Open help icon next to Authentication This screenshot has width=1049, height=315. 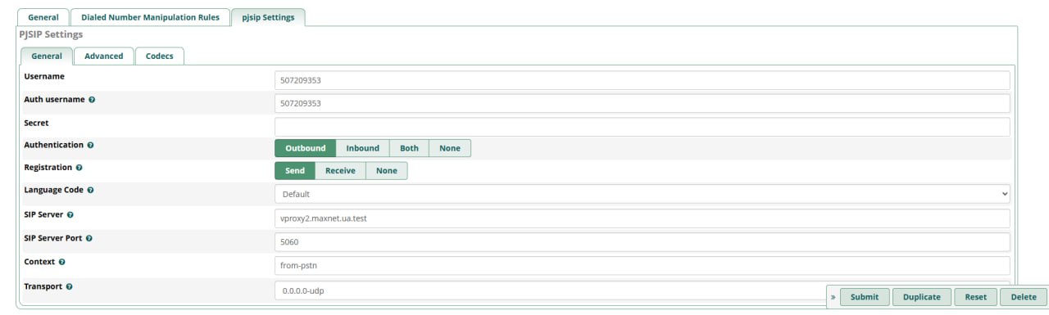(x=90, y=146)
